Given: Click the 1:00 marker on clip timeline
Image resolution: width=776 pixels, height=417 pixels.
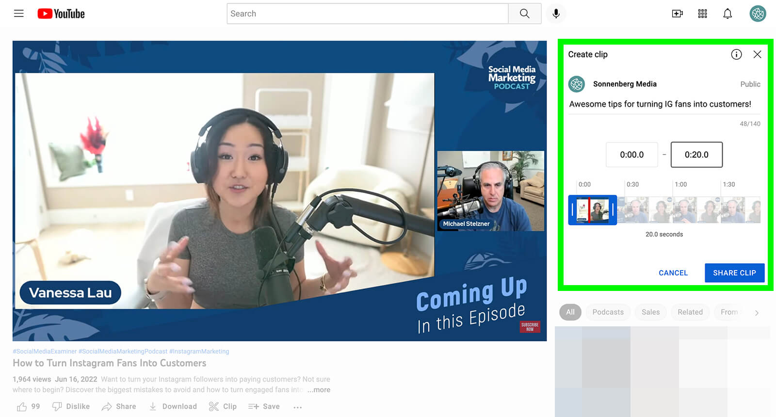Looking at the screenshot, I should (x=680, y=184).
